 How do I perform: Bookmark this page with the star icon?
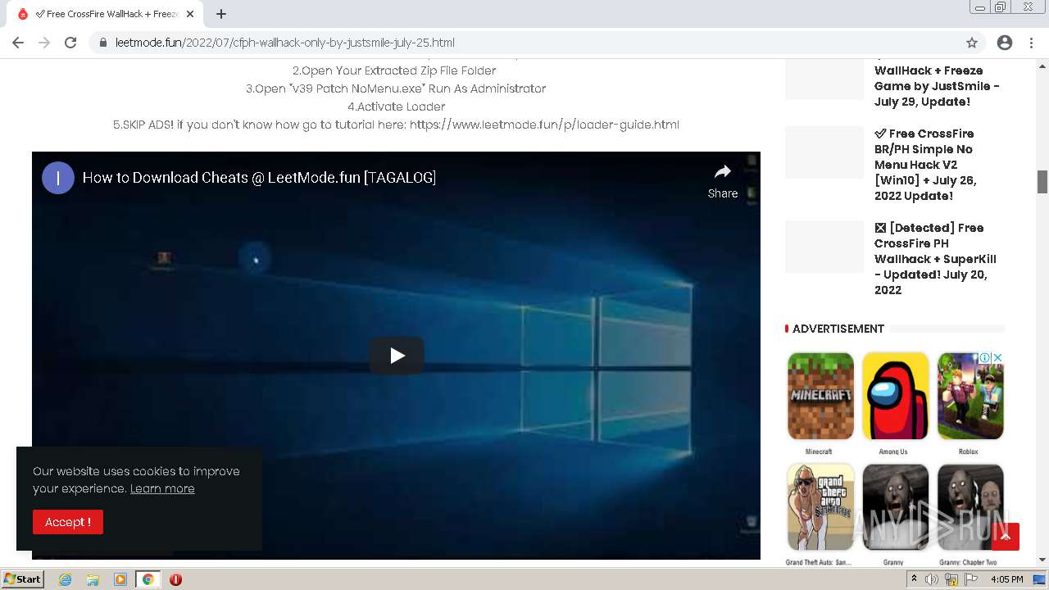(972, 43)
